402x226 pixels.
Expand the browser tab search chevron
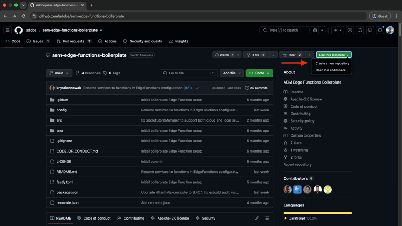click(x=23, y=5)
